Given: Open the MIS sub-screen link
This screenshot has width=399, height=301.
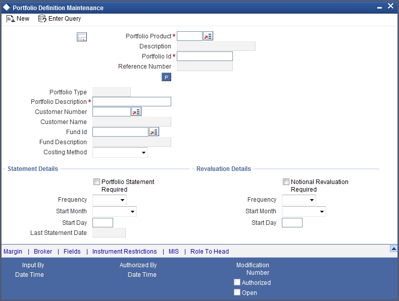Looking at the screenshot, I should click(174, 252).
